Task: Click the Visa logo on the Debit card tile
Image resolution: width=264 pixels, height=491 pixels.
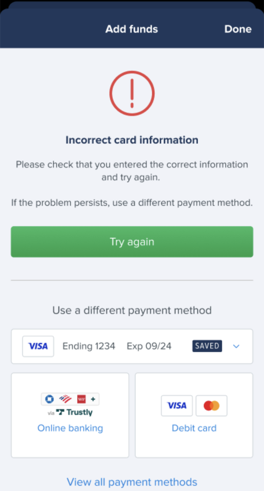Action: coord(177,405)
